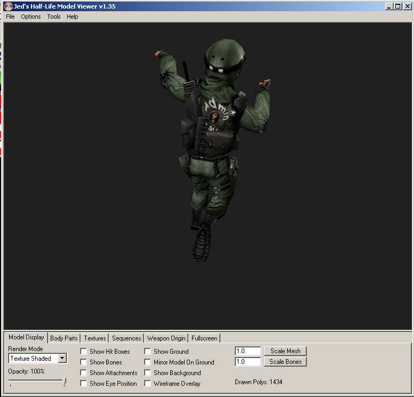
Task: Open the Options menu
Action: 31,17
